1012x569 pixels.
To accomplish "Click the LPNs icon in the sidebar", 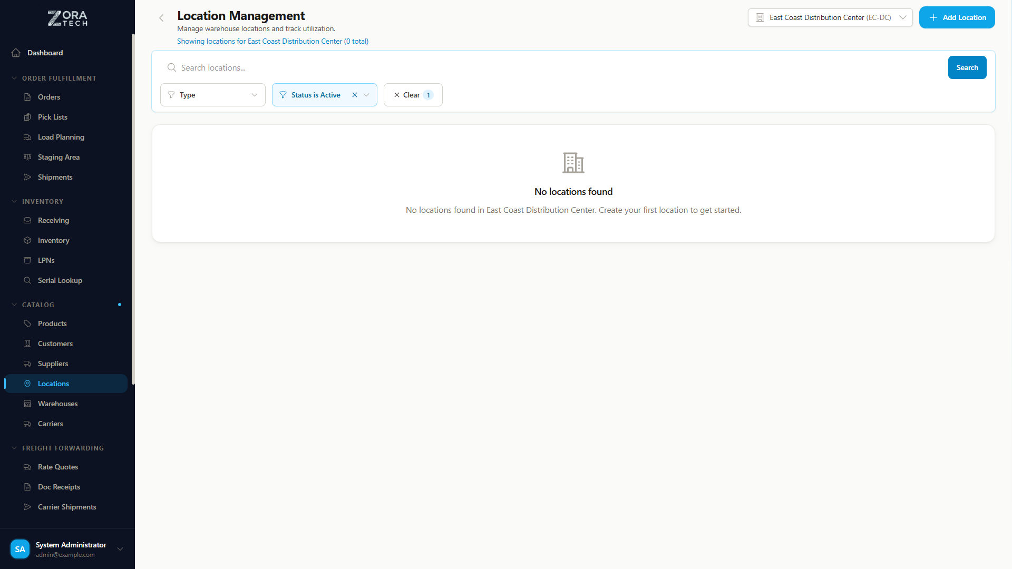I will tap(27, 260).
